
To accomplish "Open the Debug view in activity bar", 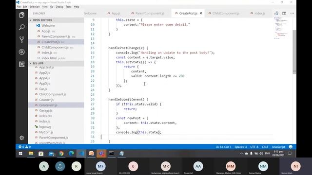I will point(21,52).
